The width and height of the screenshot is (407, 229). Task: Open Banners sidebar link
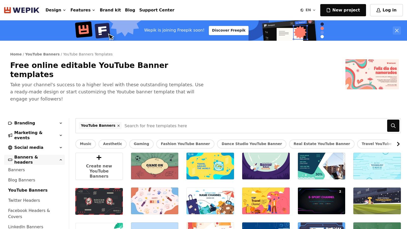coord(17,170)
